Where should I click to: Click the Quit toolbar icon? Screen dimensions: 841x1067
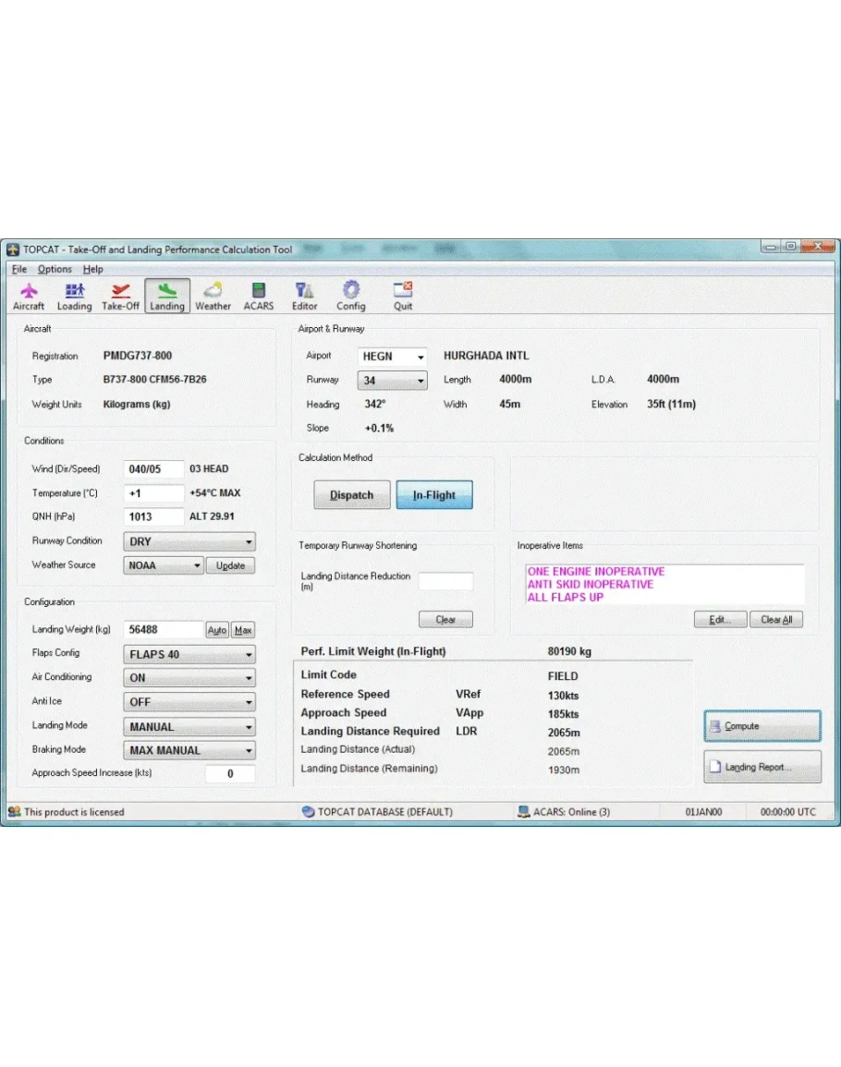pyautogui.click(x=403, y=297)
